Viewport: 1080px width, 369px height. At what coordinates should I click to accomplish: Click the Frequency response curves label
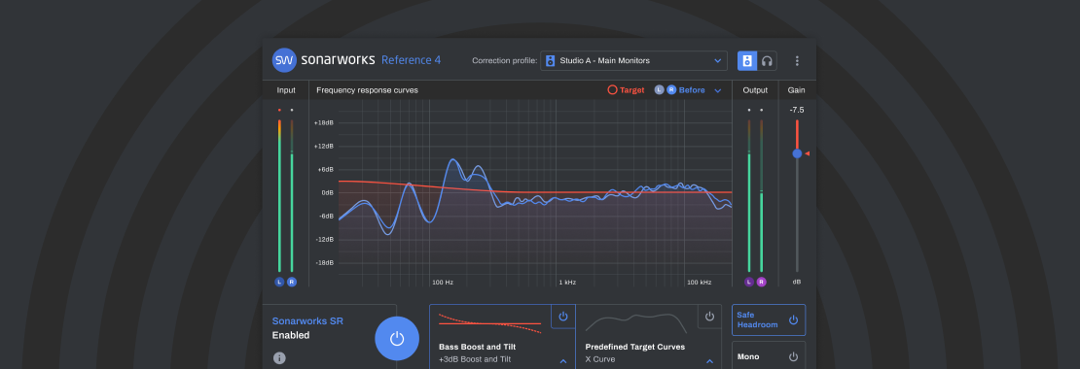(367, 90)
